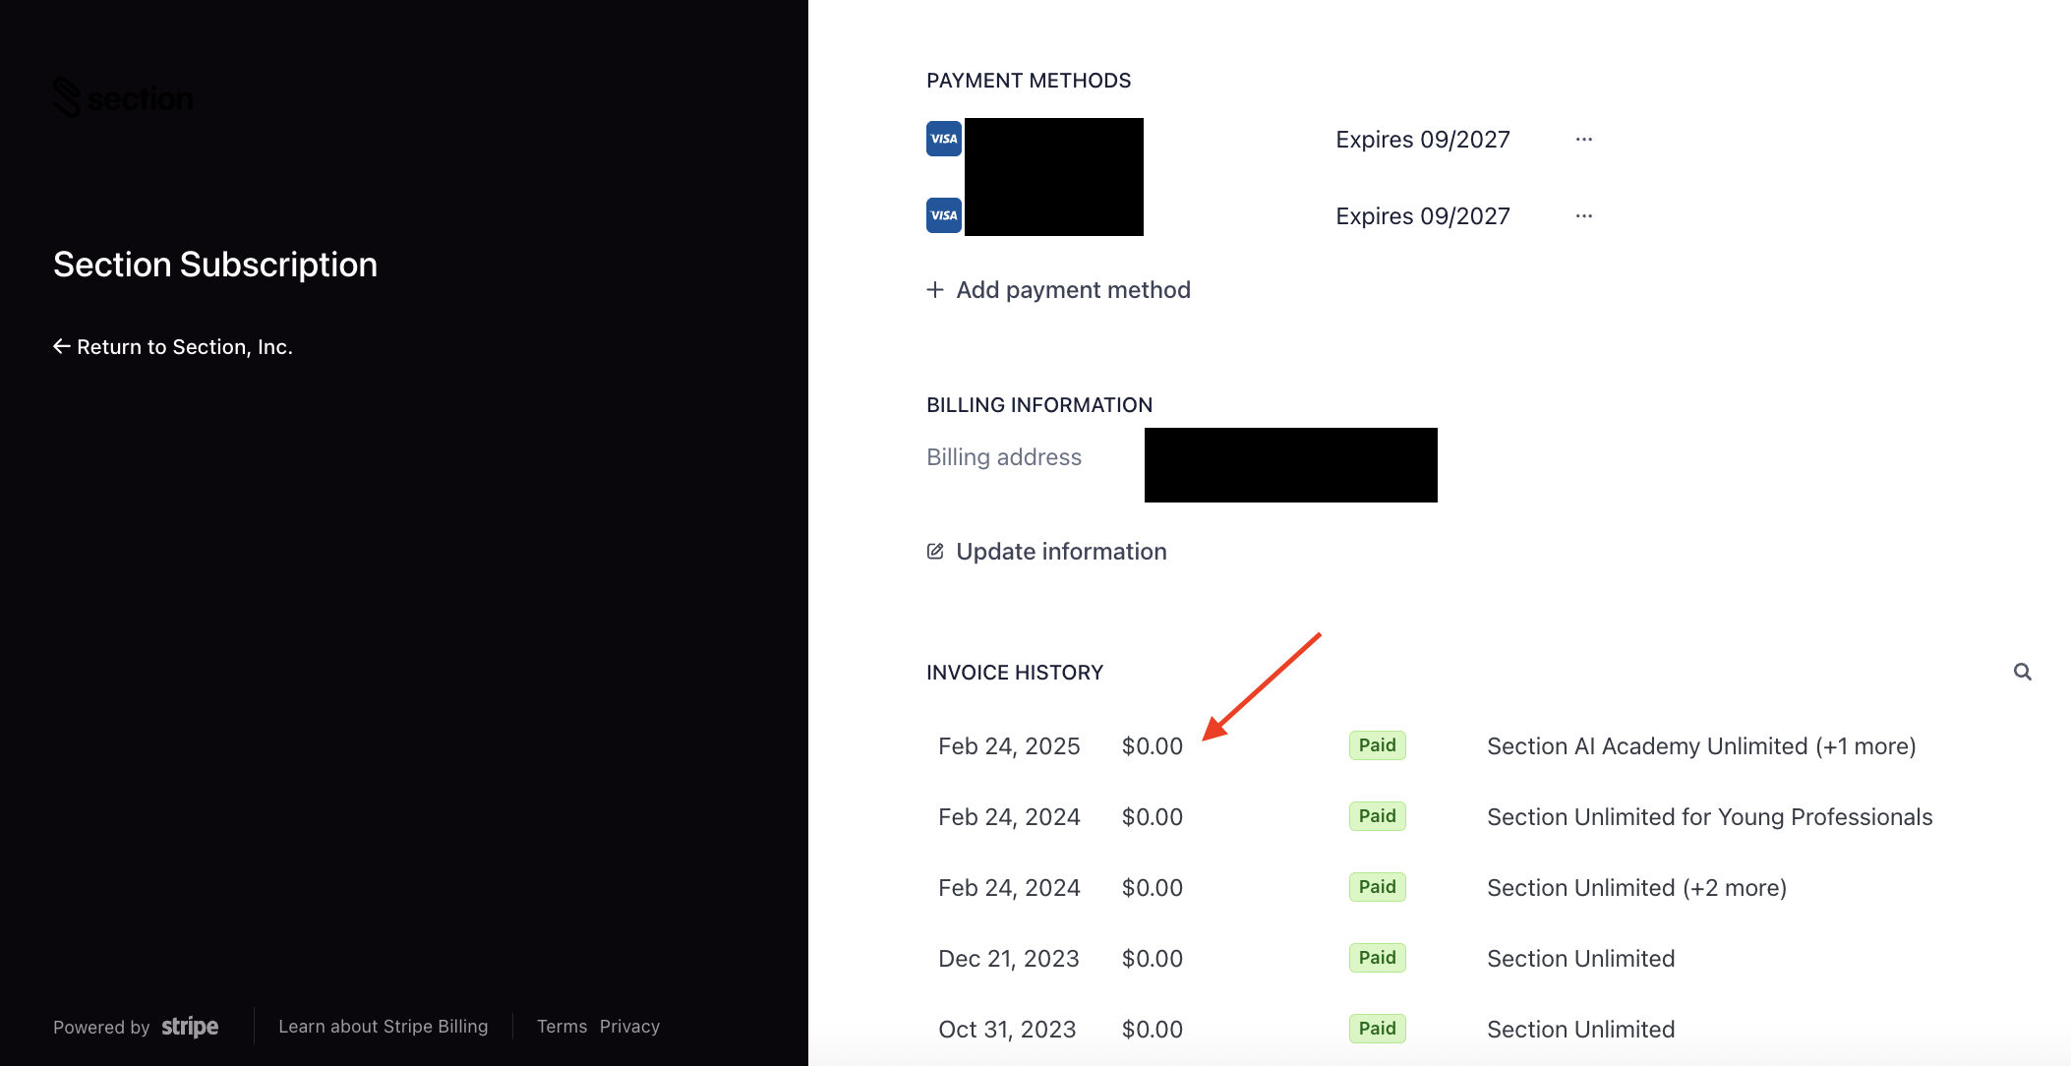Open Section Unlimited for Young Professionals invoice
This screenshot has height=1066, width=2071.
pyautogui.click(x=1709, y=817)
